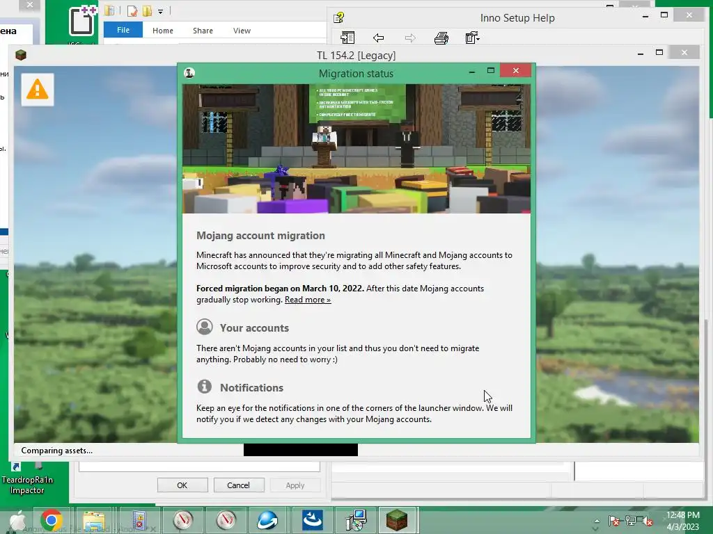Click the Apply button in background dialog

295,485
